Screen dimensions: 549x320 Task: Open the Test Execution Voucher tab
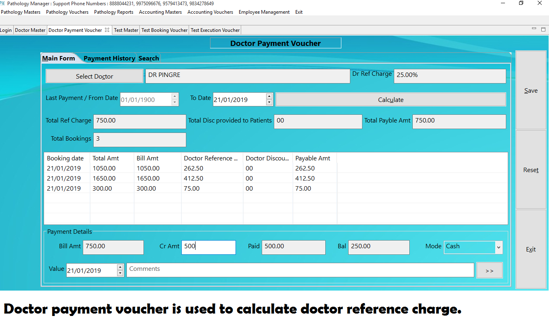coord(215,30)
